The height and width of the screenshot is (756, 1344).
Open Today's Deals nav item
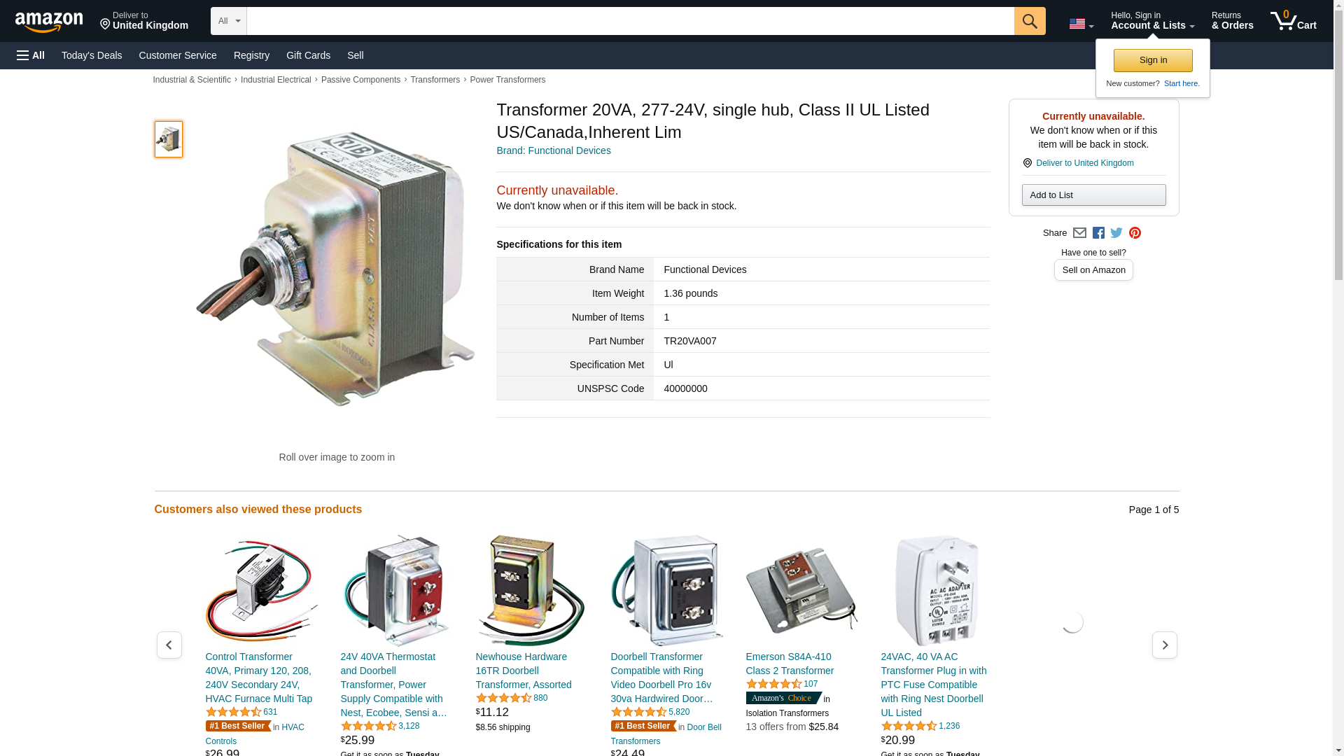[x=92, y=55]
